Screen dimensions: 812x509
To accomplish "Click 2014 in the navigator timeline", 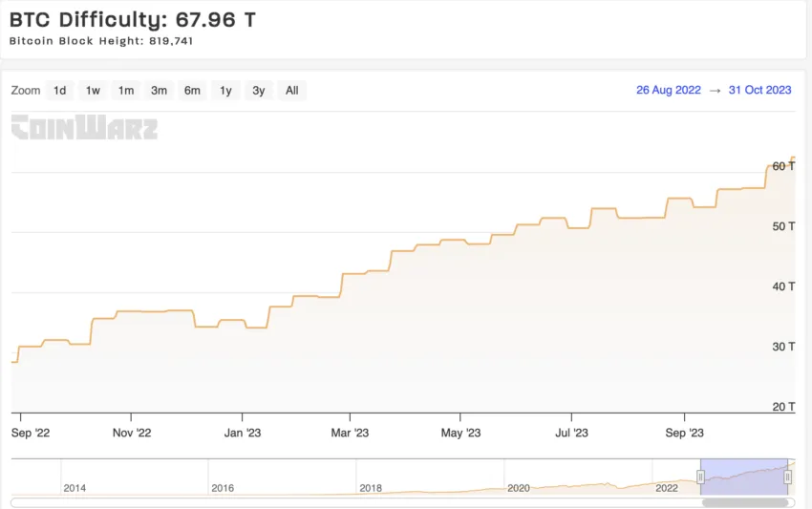I will tap(75, 488).
